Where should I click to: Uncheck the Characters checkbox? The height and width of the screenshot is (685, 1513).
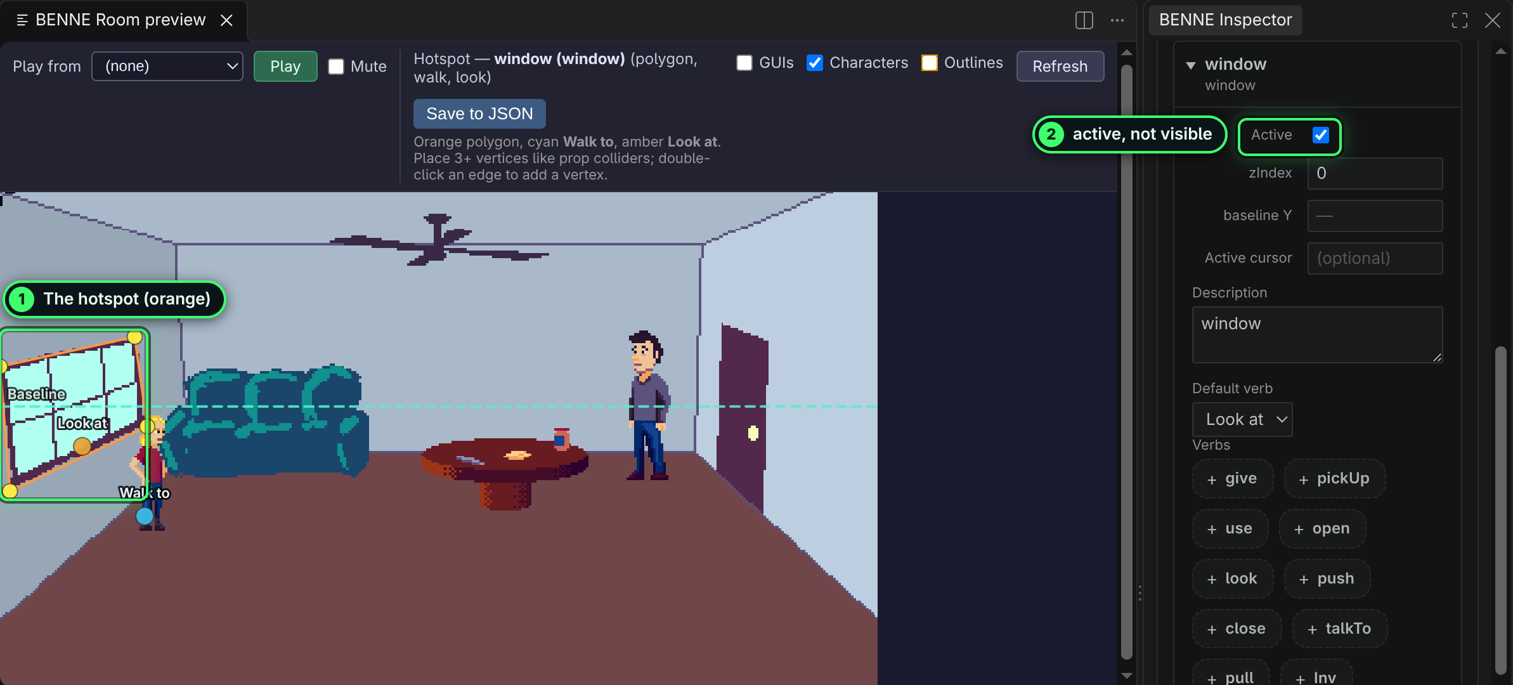pyautogui.click(x=815, y=63)
